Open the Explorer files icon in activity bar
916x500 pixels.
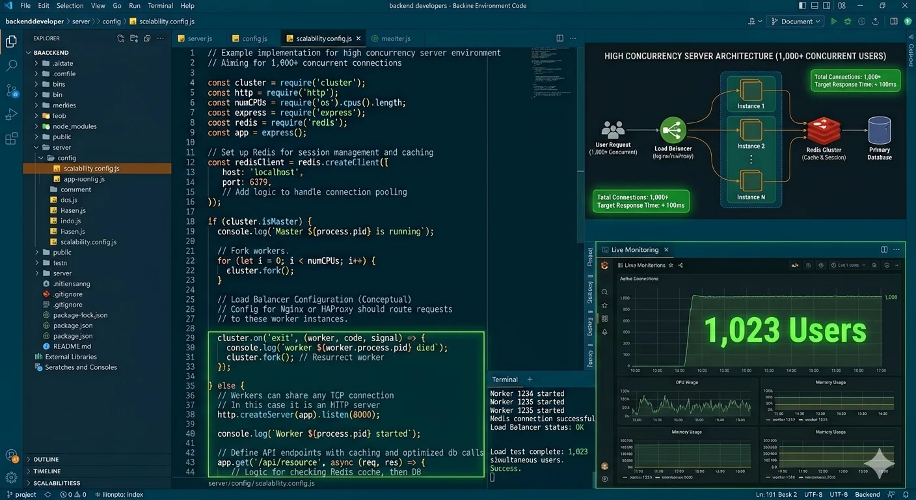[x=11, y=42]
